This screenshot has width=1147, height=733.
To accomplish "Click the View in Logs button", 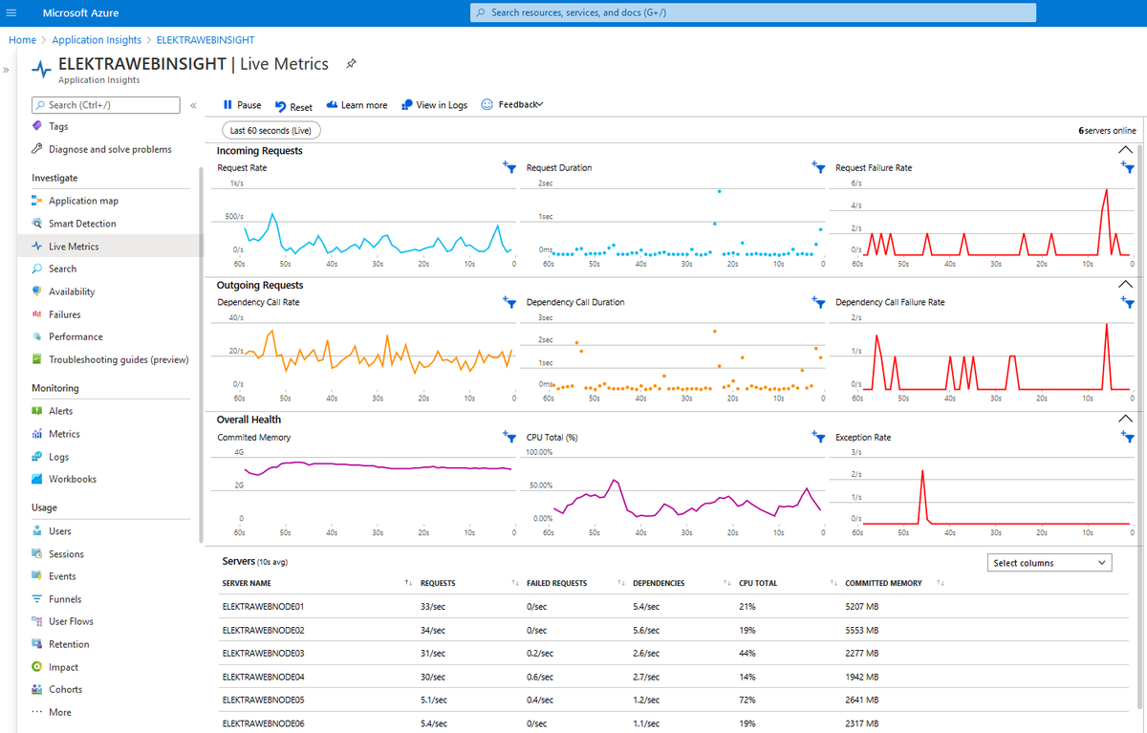I will (x=434, y=104).
